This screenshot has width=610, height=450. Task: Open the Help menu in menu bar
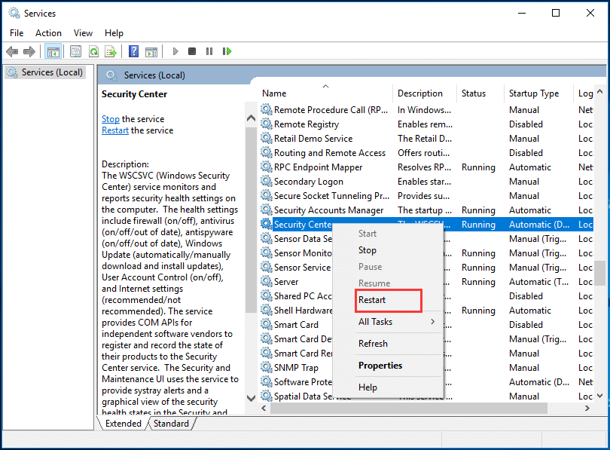pyautogui.click(x=114, y=33)
